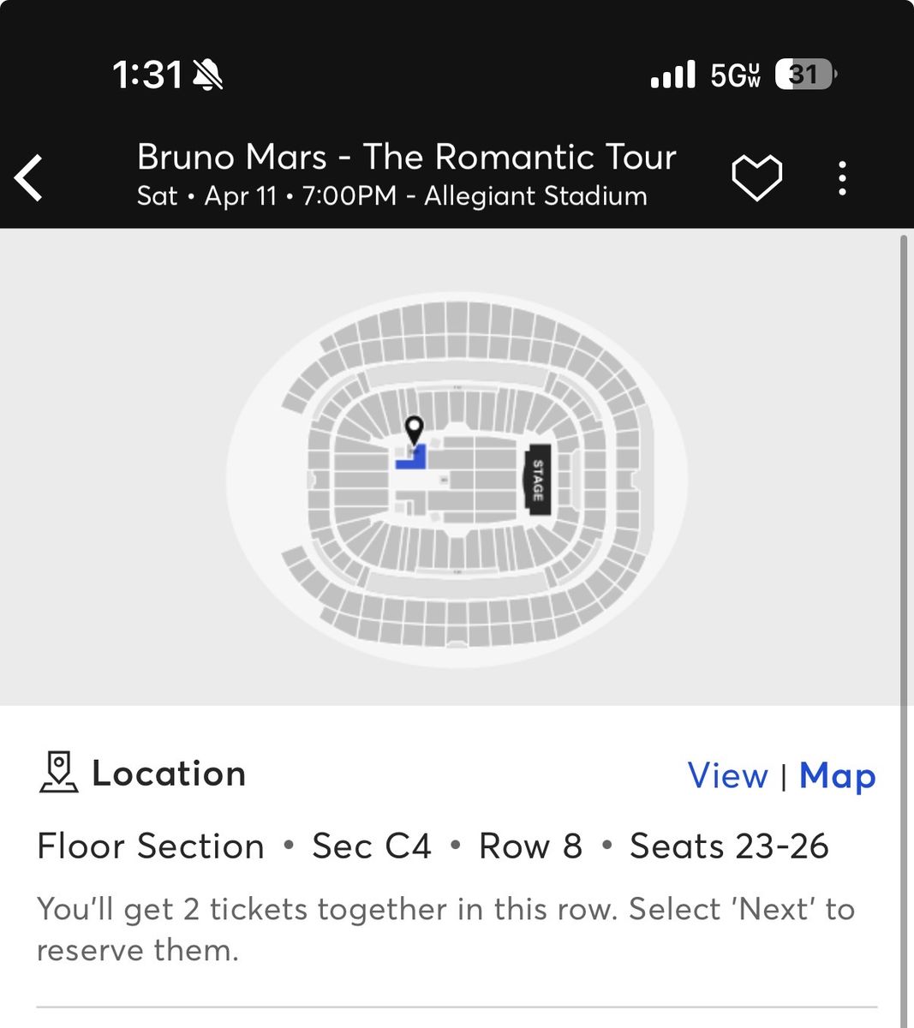Tap the cellular signal bars icon
Screen dimensions: 914x1028
click(x=672, y=75)
